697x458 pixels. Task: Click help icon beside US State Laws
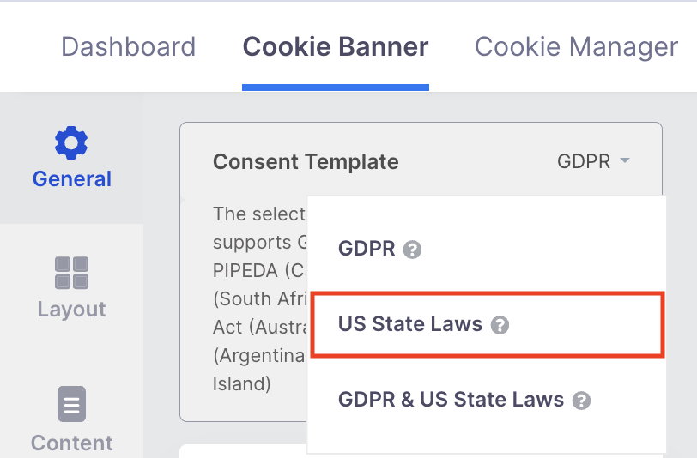tap(500, 325)
